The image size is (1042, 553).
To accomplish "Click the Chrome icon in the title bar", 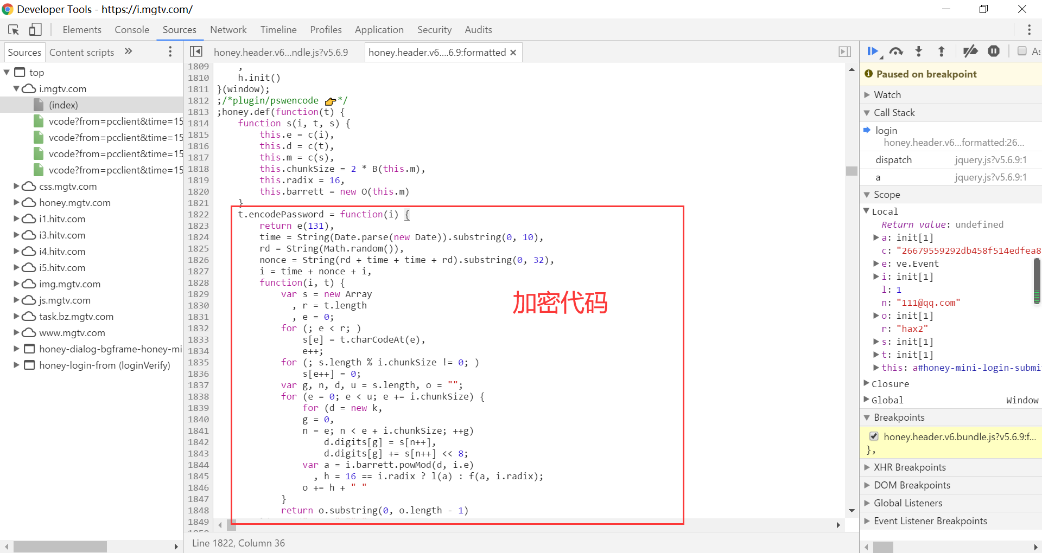I will (8, 9).
